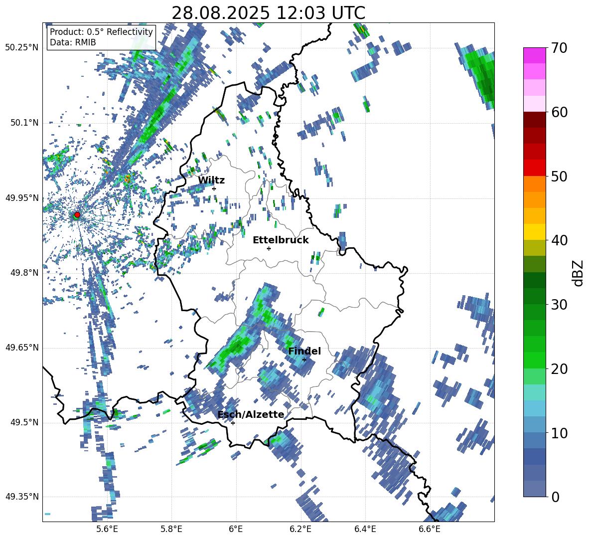Click longitude label 5.8°E
590x539 pixels.
pyautogui.click(x=171, y=529)
